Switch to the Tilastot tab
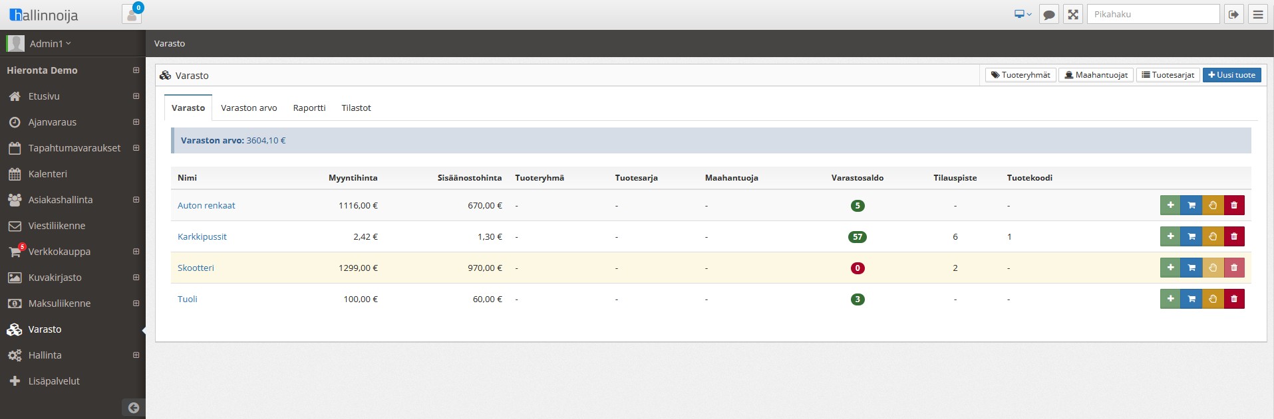The height and width of the screenshot is (419, 1274). pyautogui.click(x=356, y=108)
